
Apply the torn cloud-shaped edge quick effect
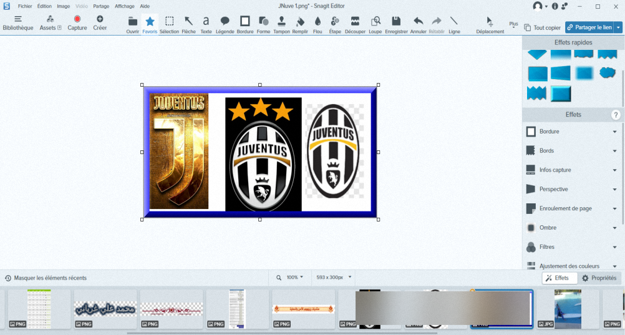point(607,73)
